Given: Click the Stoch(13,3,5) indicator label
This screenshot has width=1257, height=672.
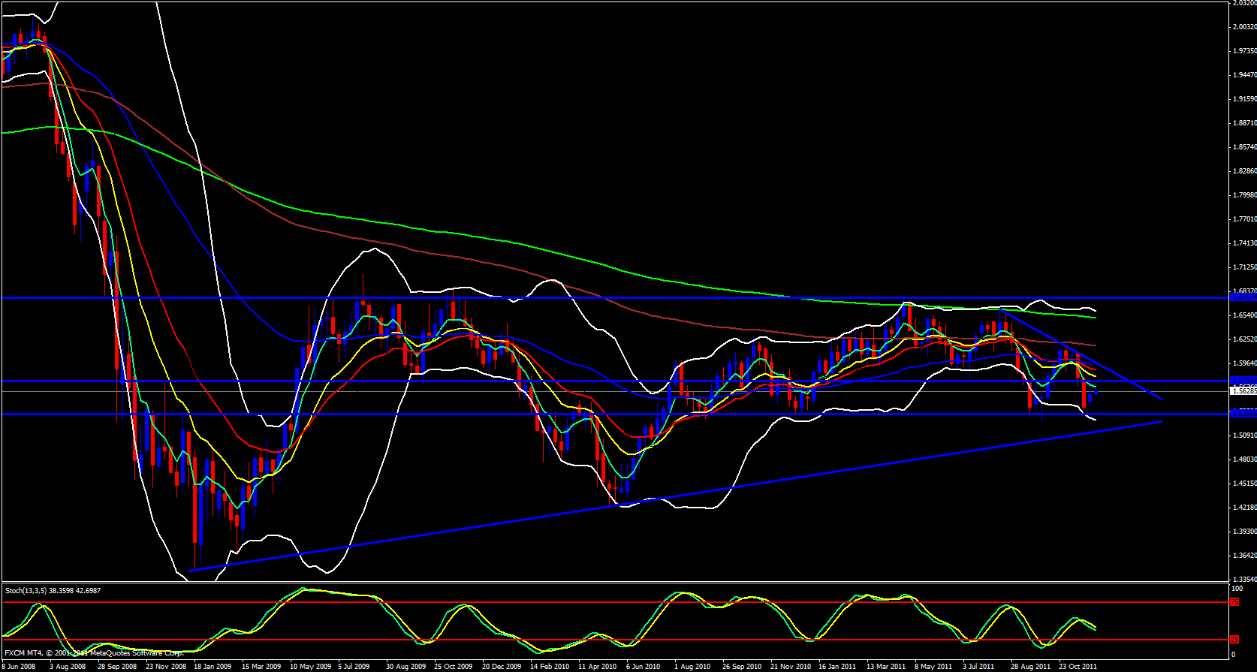Looking at the screenshot, I should [53, 591].
